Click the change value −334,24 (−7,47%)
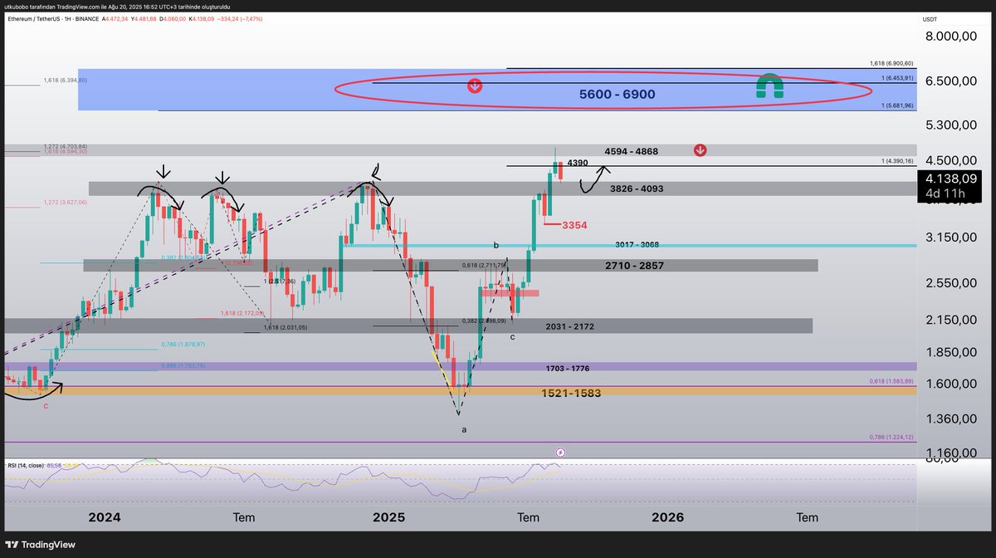This screenshot has width=996, height=558. click(240, 18)
